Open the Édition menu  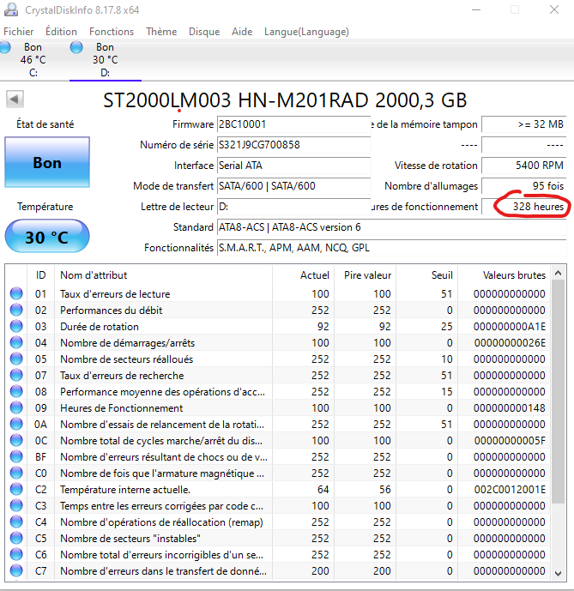61,32
